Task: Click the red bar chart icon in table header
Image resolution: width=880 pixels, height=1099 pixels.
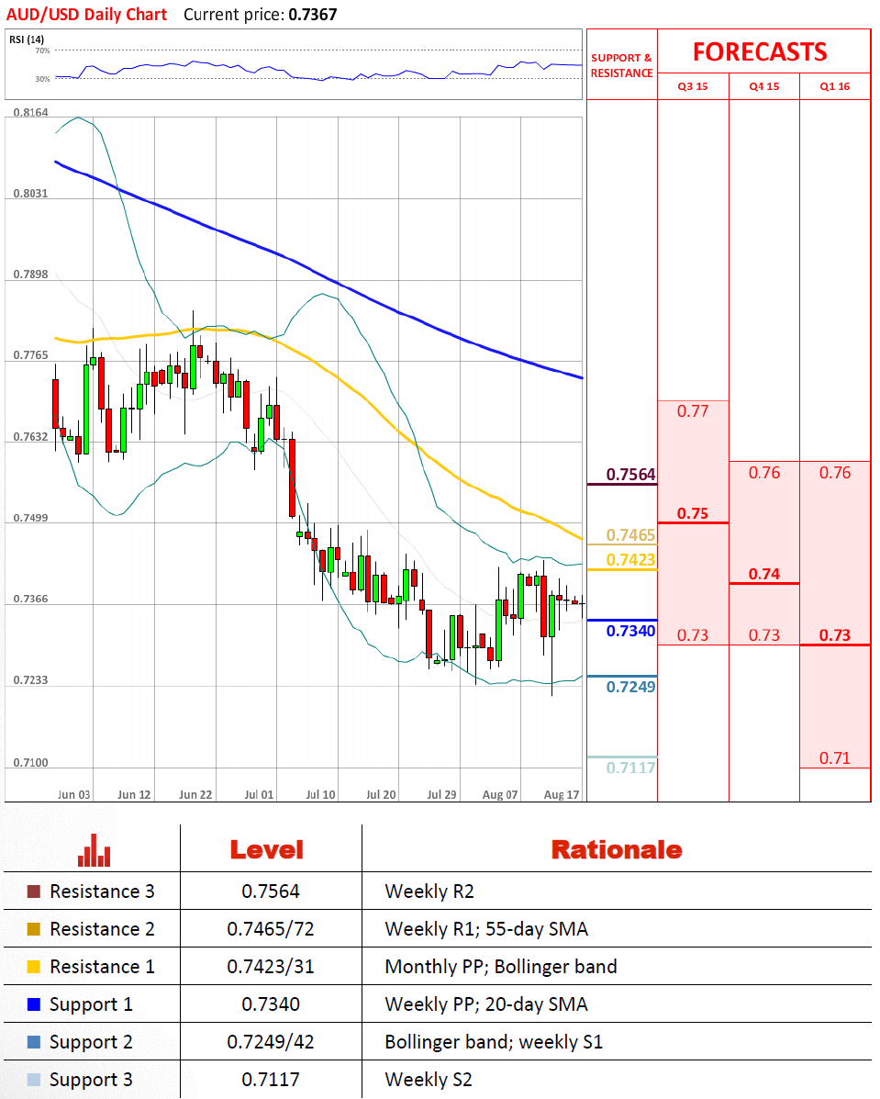Action: pyautogui.click(x=94, y=850)
